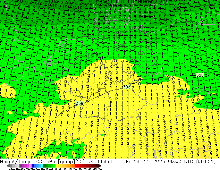Select the bright yellow swatch at 0 in legend
This screenshot has width=220, height=170.
57,166
